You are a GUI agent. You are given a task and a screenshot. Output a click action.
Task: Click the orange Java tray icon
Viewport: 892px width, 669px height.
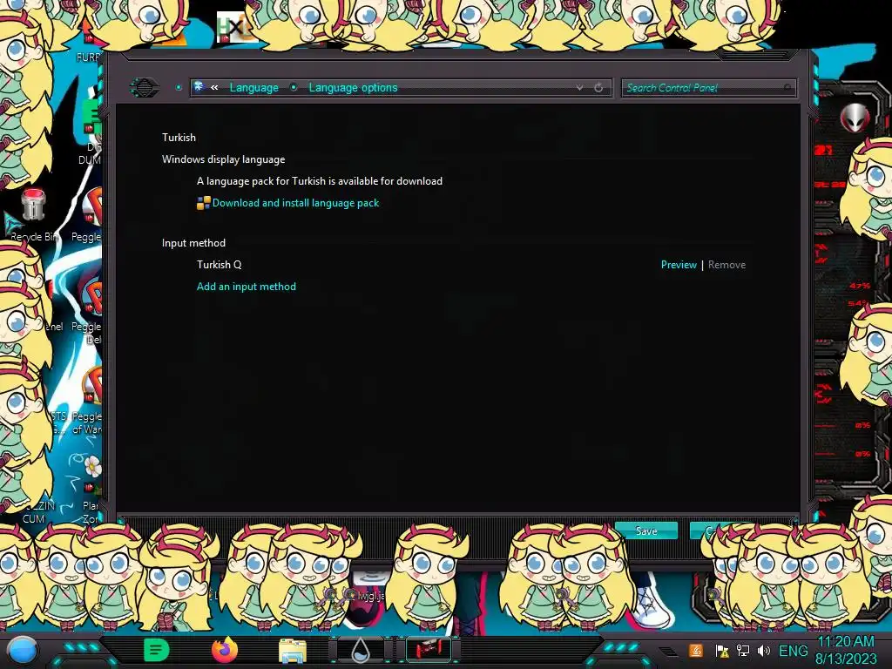pos(696,651)
